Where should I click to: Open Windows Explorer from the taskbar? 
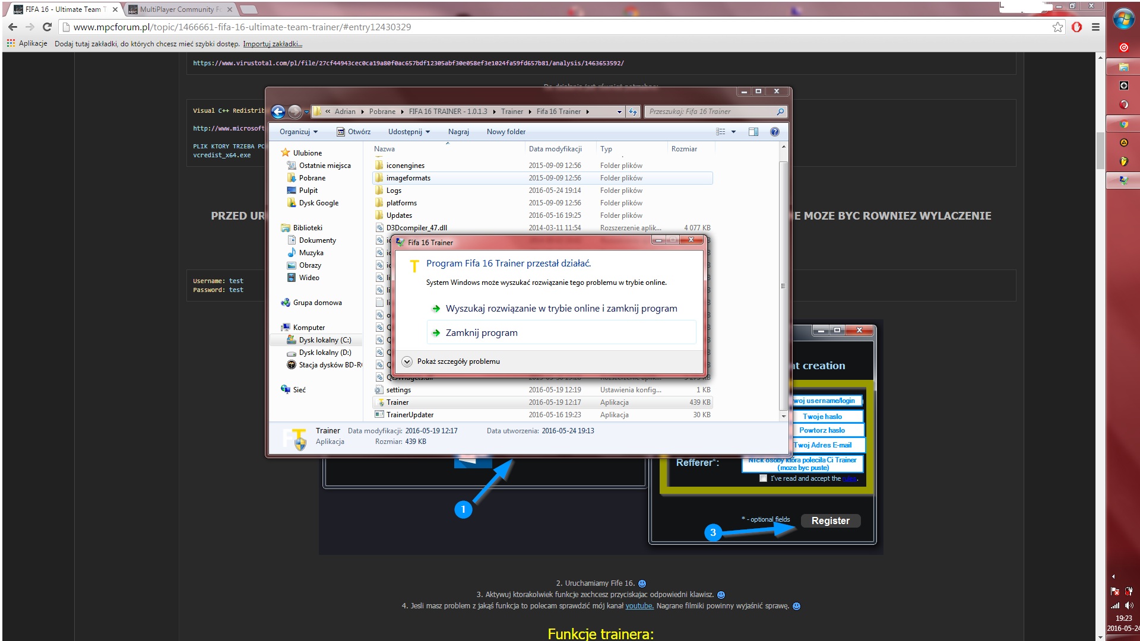pos(1123,67)
